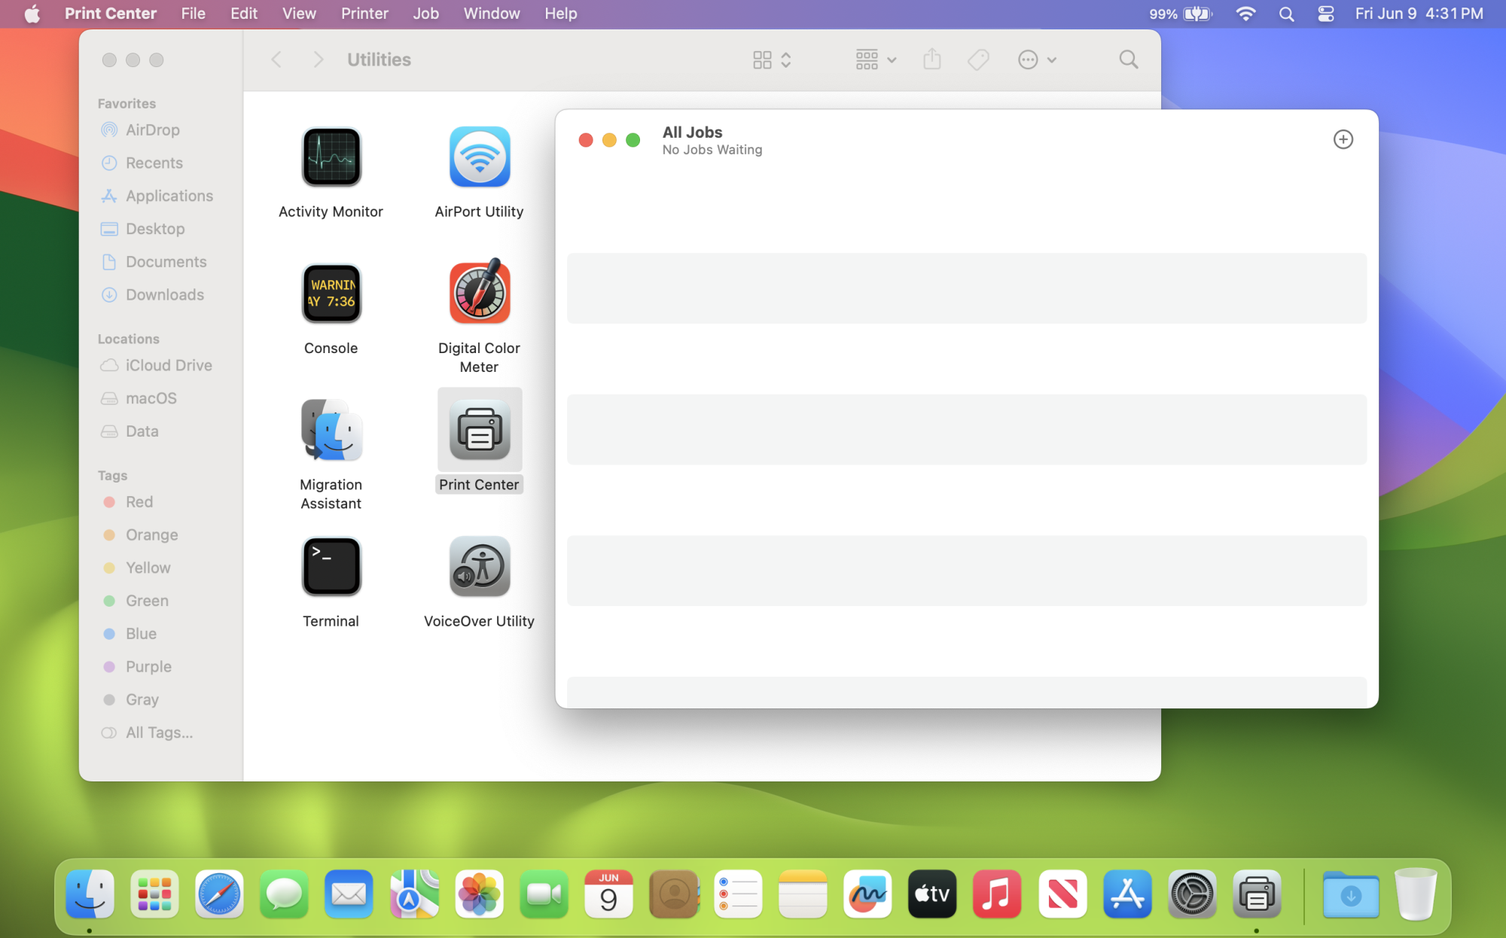Click the Orange tag in the sidebar
1506x938 pixels.
pos(151,535)
